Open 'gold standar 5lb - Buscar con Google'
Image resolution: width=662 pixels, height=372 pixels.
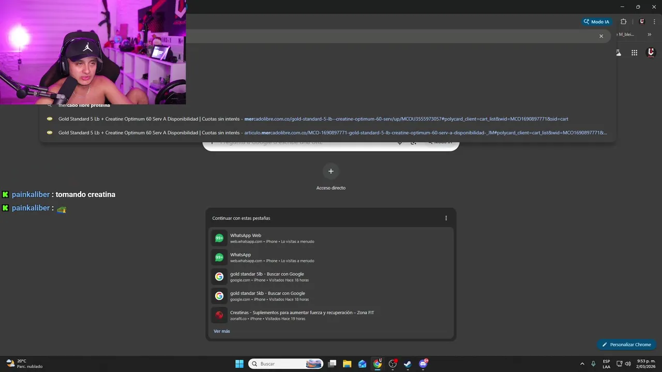[331, 276]
